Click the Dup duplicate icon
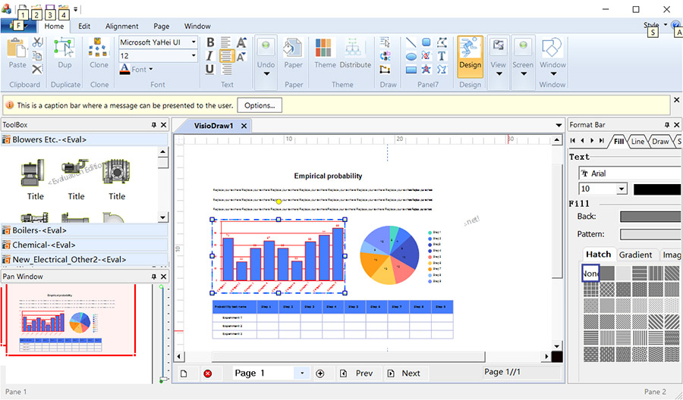This screenshot has height=400, width=683. point(65,48)
